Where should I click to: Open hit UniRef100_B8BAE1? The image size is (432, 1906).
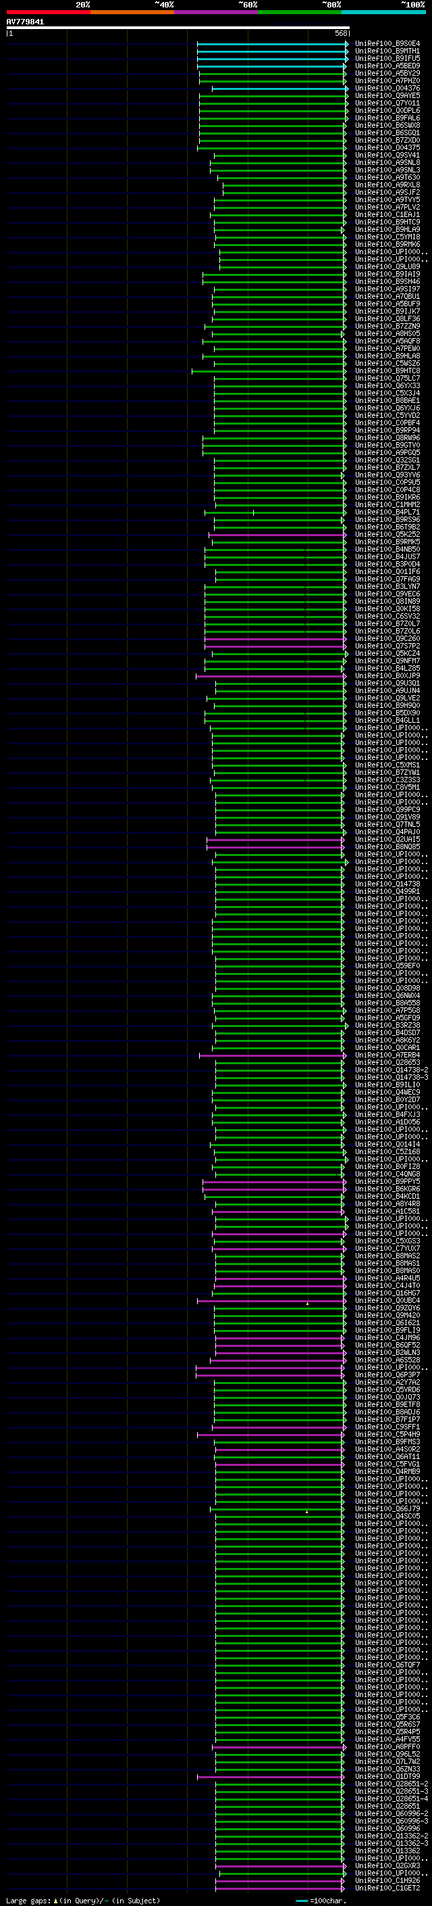(387, 401)
